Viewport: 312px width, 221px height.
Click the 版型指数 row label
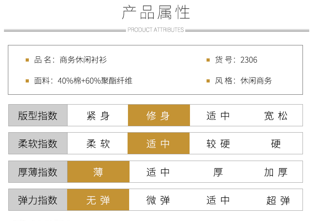tap(38, 116)
